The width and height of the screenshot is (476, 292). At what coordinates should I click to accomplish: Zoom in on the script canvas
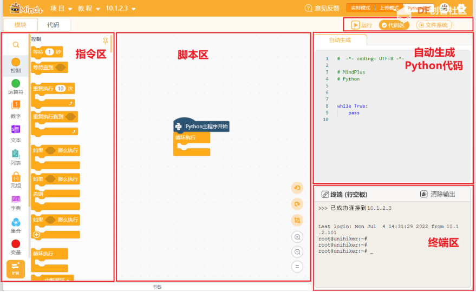297,237
